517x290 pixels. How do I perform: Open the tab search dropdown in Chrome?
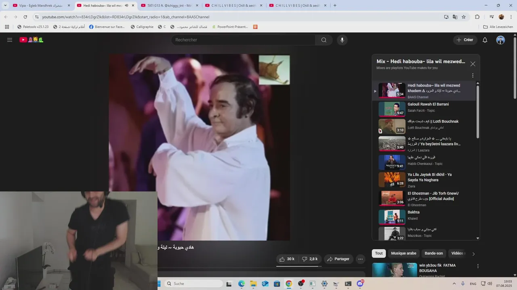tap(5, 6)
